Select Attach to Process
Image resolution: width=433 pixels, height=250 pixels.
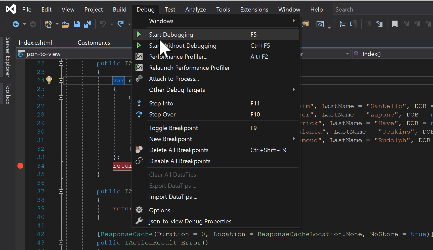(x=174, y=79)
